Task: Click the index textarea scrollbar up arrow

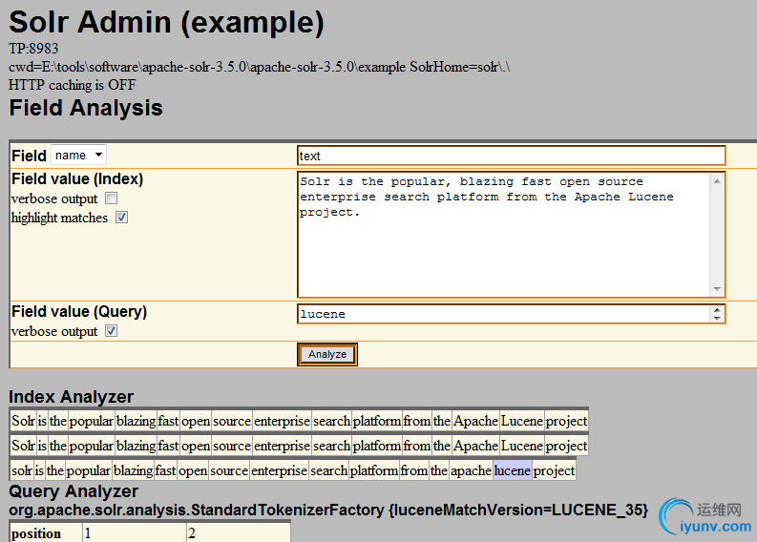Action: click(x=717, y=181)
